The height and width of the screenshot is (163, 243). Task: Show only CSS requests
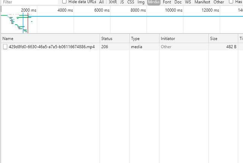131,2
